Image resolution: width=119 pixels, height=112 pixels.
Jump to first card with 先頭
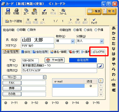[x=28, y=21]
